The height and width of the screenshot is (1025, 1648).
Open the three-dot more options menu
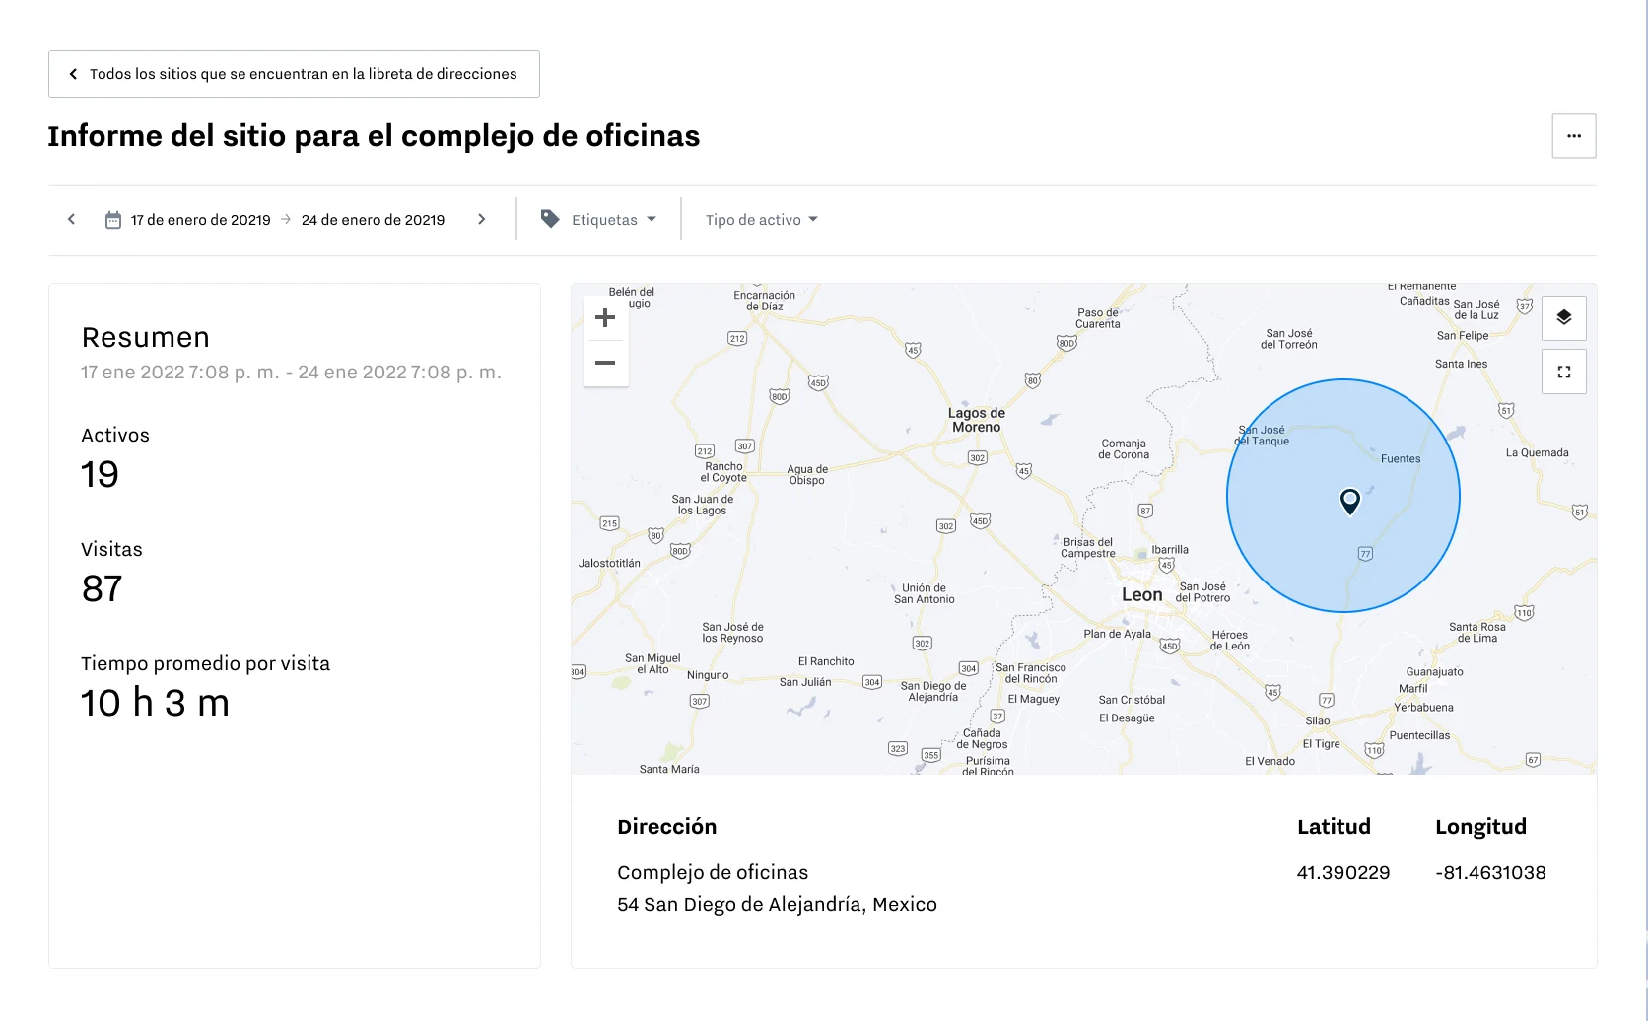[1574, 136]
